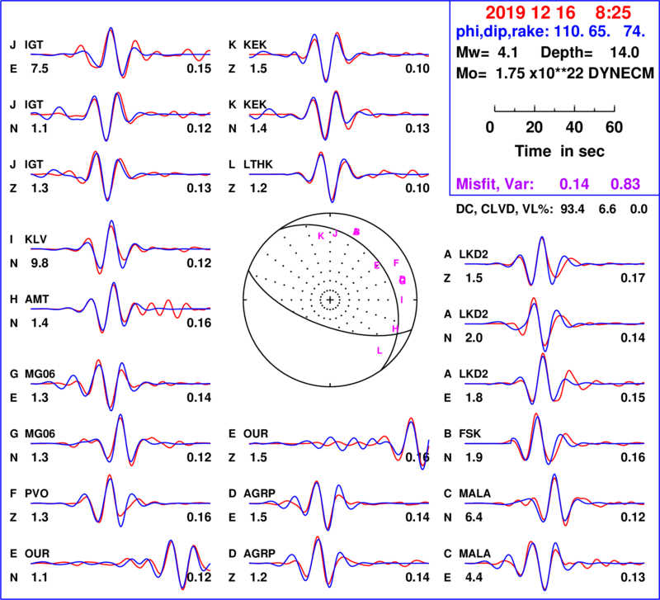Click station marker E on the beachball
660x600 pixels.
(377, 265)
